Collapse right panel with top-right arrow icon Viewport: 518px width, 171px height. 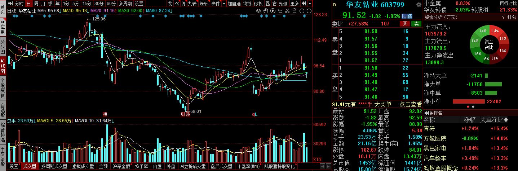[x=304, y=4]
